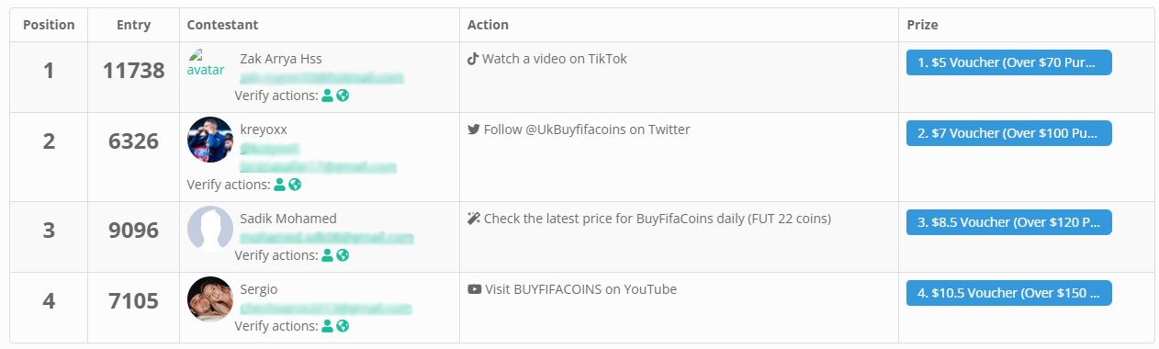The width and height of the screenshot is (1159, 349).
Task: Click the globe verify icon for Zak Arrya Hss
Action: tap(343, 96)
